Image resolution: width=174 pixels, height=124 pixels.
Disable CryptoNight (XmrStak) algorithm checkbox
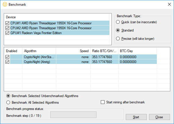point(7,57)
